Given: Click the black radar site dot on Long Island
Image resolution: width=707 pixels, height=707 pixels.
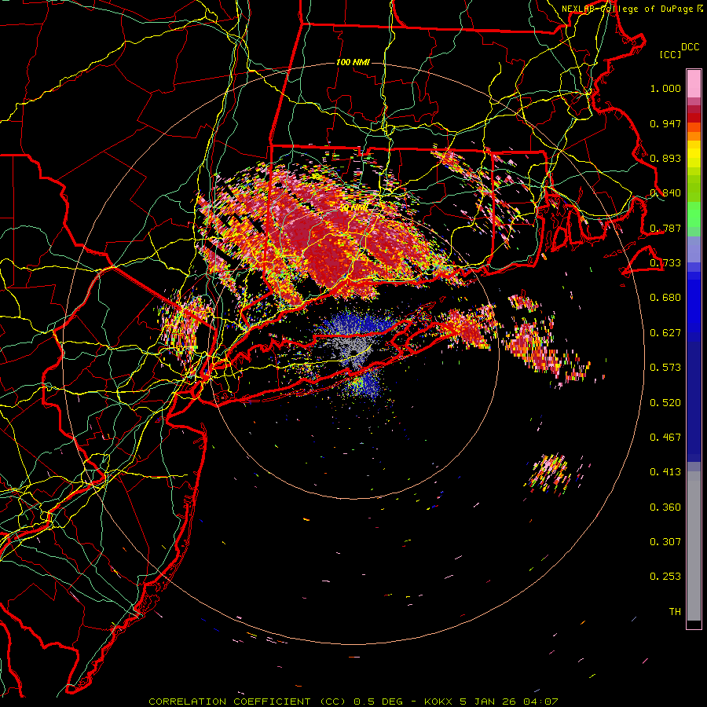Looking at the screenshot, I should 354,353.
